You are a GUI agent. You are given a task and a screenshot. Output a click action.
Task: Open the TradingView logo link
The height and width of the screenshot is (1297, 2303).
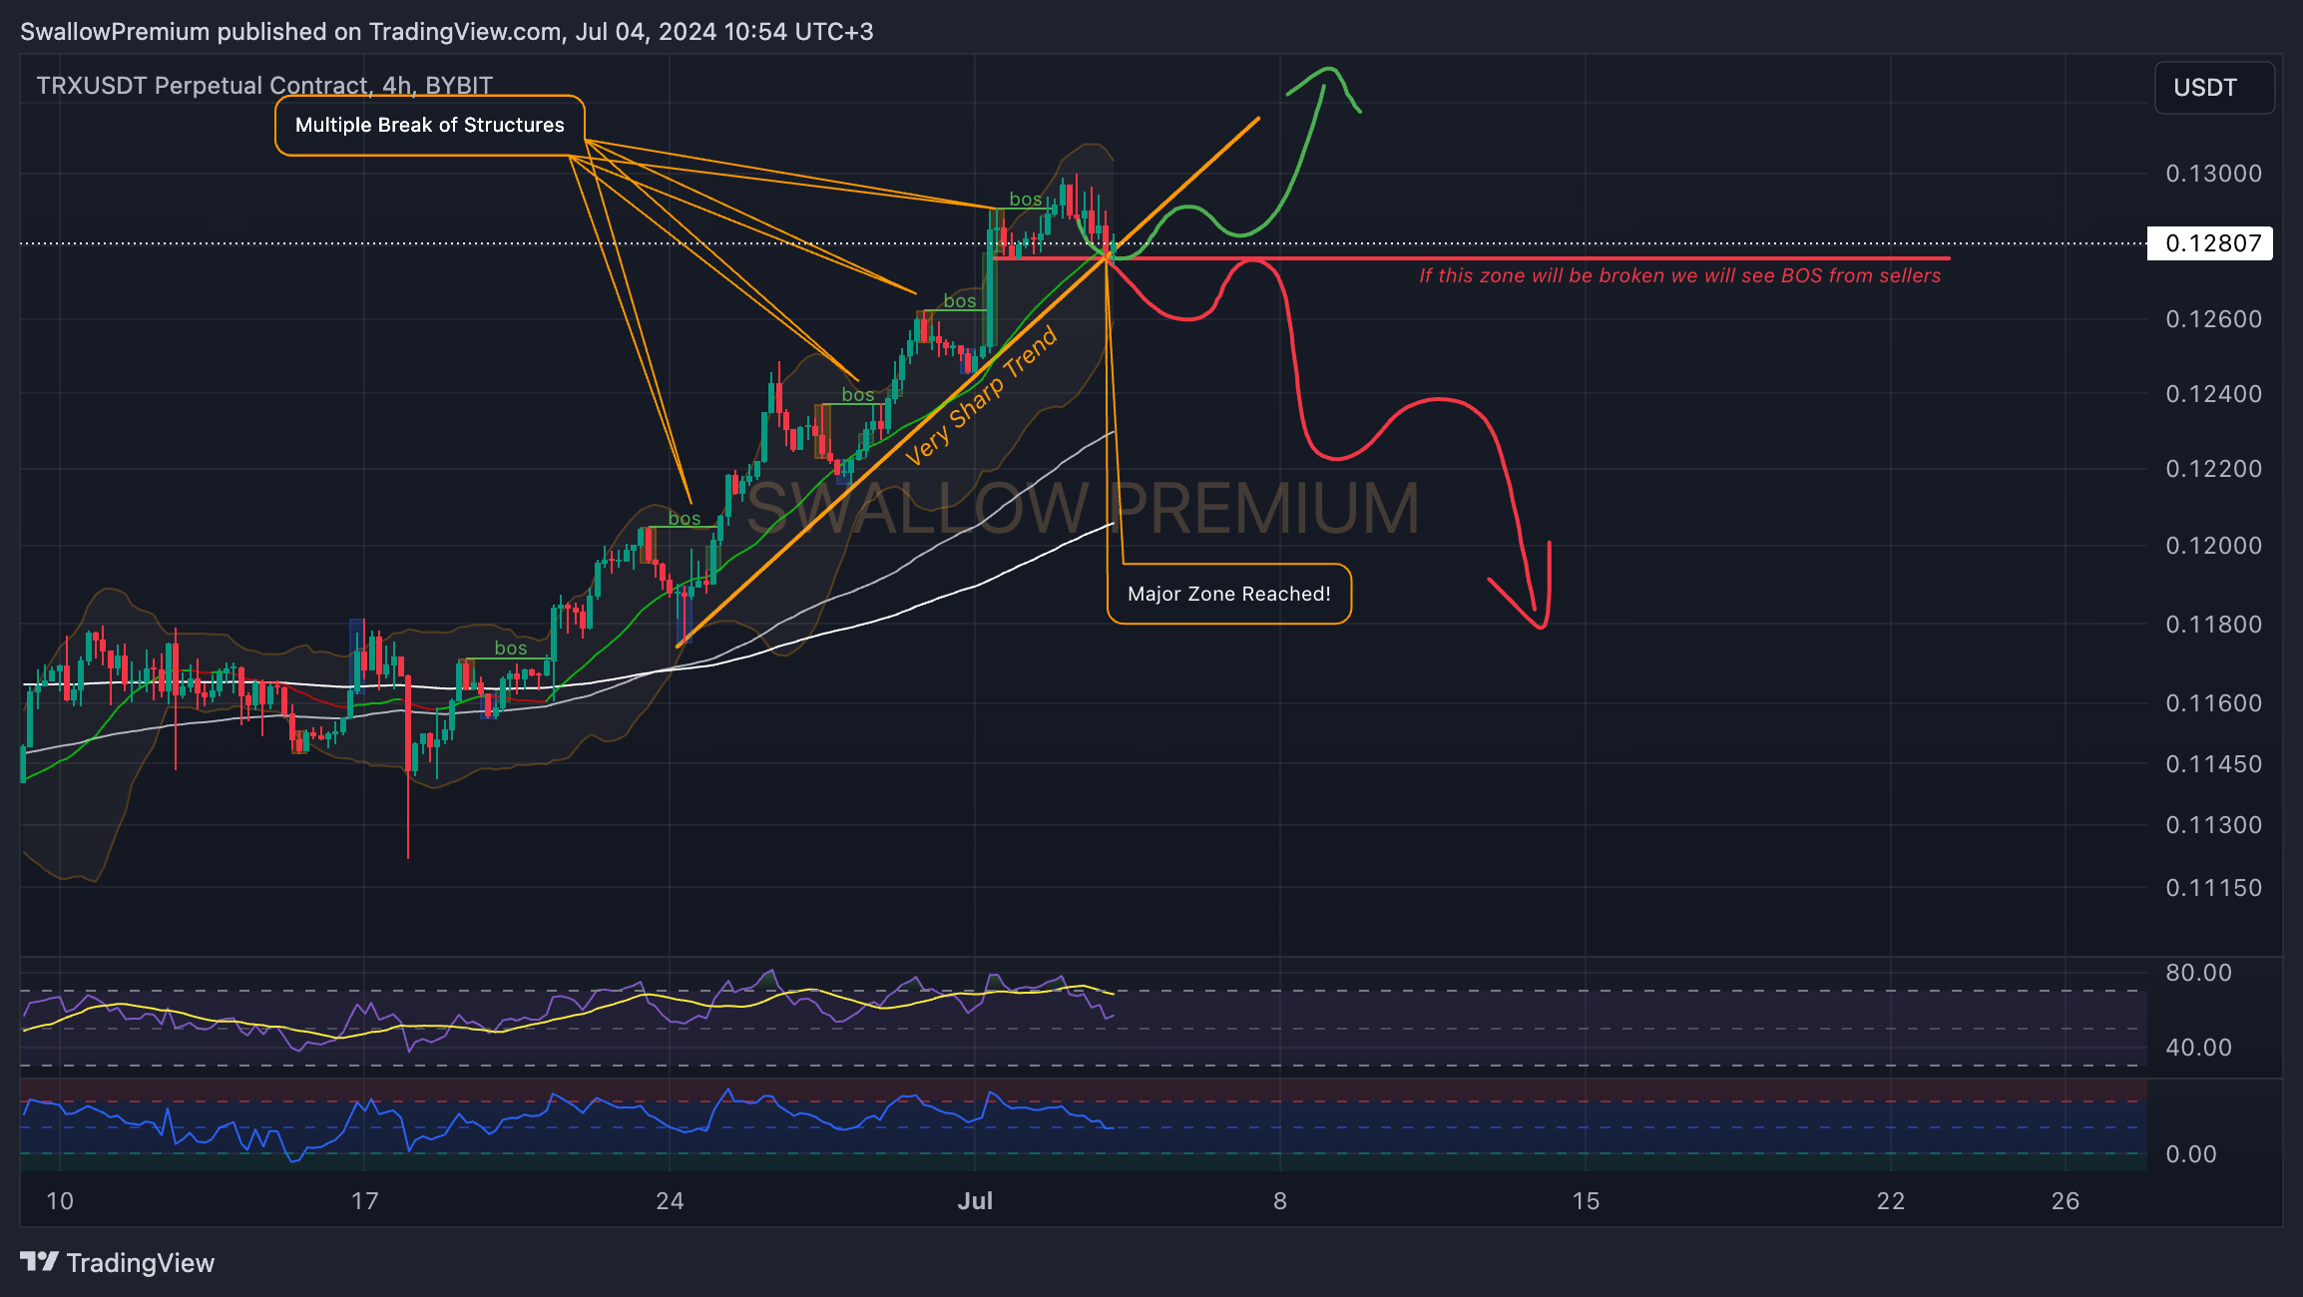[117, 1263]
